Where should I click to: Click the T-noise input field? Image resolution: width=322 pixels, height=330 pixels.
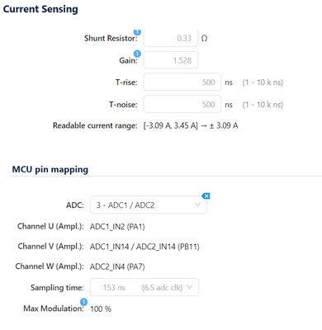[x=182, y=104]
